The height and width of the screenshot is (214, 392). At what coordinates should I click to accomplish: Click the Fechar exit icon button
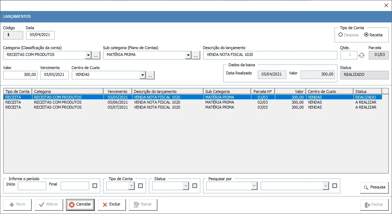[375, 205]
